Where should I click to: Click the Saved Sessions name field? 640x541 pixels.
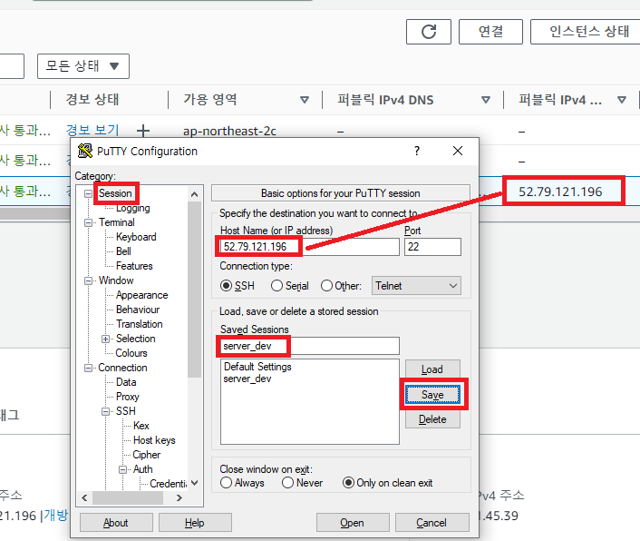pos(309,346)
